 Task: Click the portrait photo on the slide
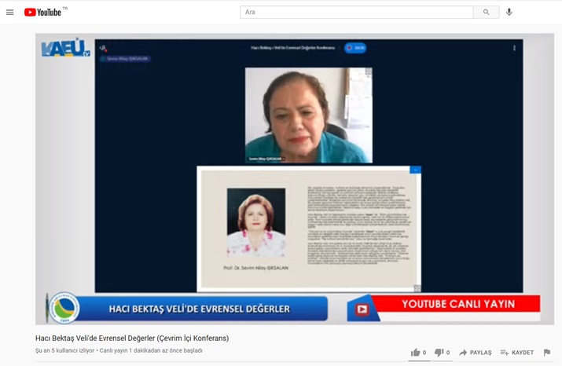click(x=256, y=222)
